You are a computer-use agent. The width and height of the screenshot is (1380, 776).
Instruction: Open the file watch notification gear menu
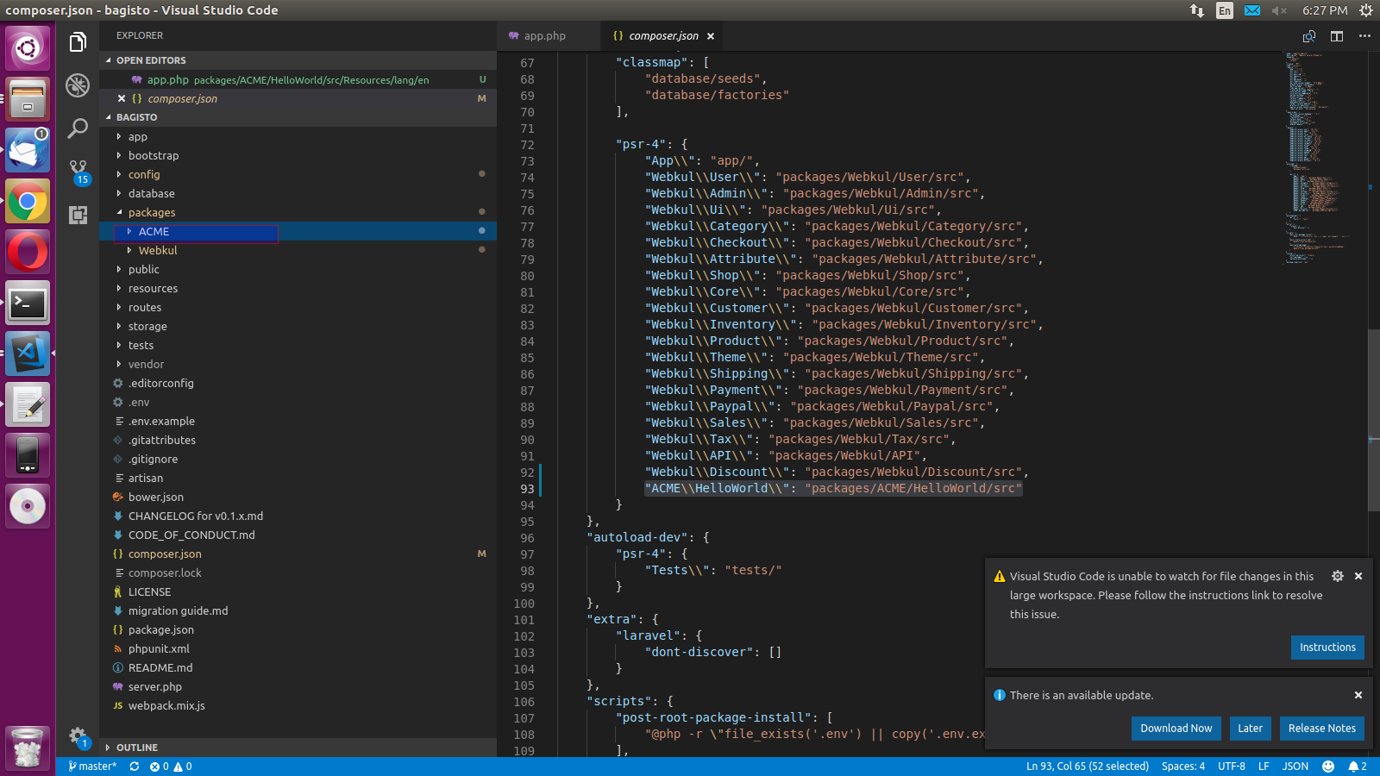click(x=1338, y=576)
